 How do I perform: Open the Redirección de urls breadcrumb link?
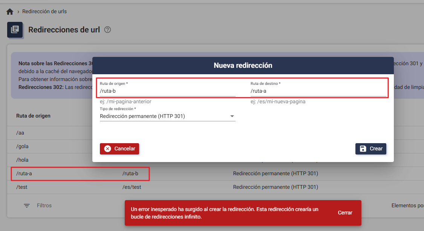pos(44,11)
